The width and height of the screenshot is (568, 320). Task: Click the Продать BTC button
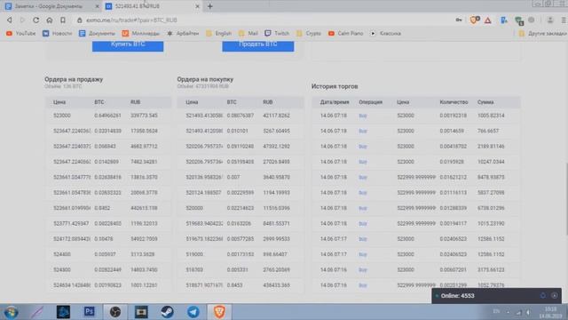click(258, 45)
